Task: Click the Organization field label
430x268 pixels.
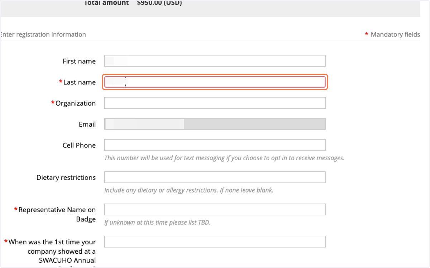Action: tap(76, 103)
